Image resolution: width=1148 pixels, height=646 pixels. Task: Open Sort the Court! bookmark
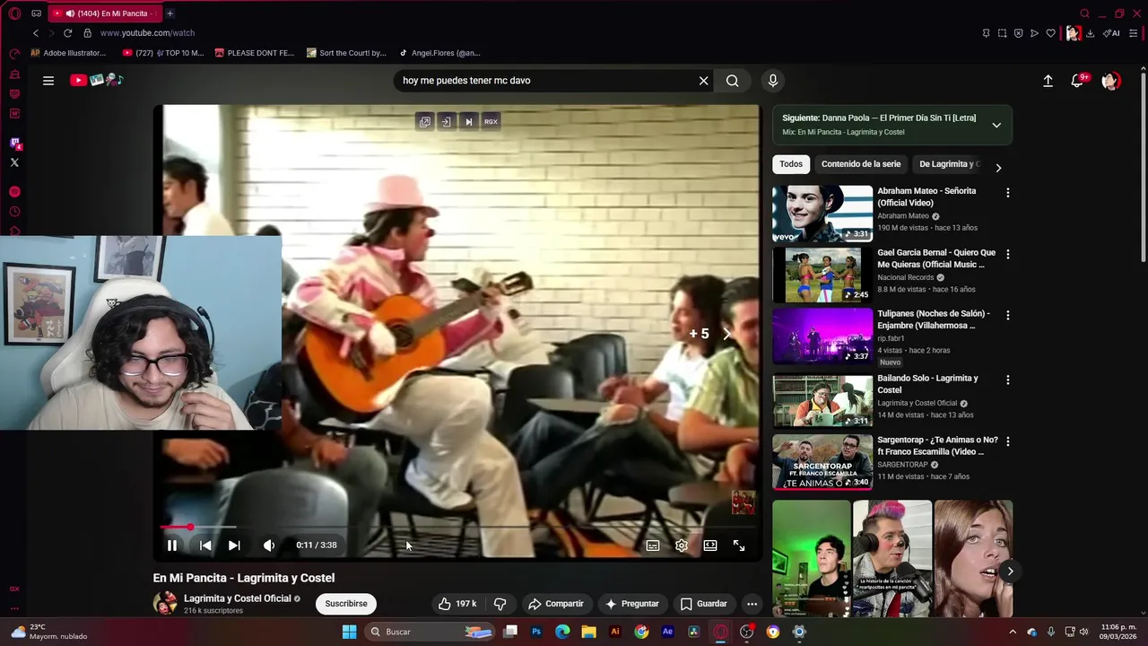point(346,53)
